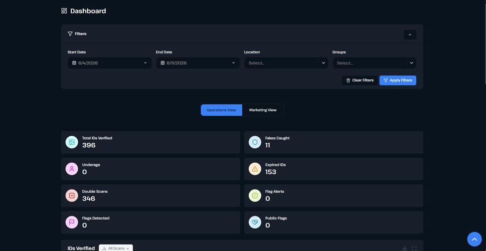
Task: Click the Total IDs Verified value 396
Action: 89,145
